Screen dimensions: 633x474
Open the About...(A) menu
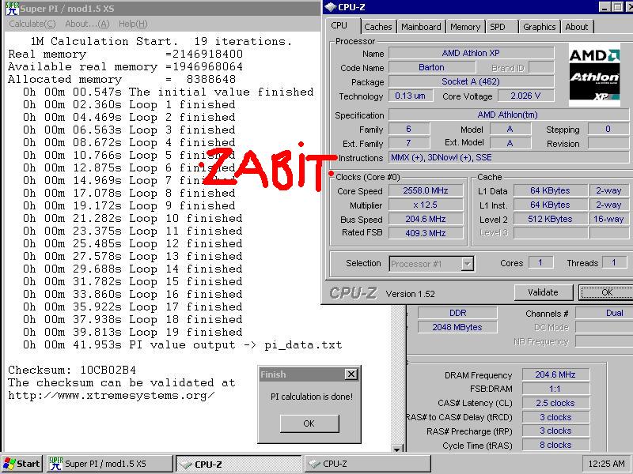pos(87,24)
